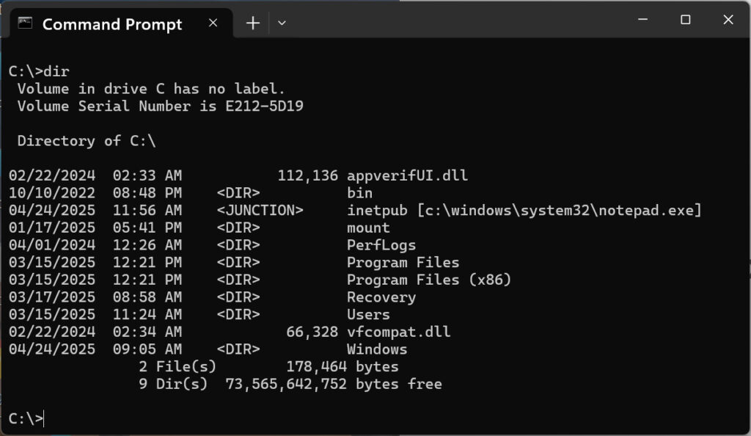Click the dropdown caret next to the plus button
751x436 pixels.
[282, 23]
